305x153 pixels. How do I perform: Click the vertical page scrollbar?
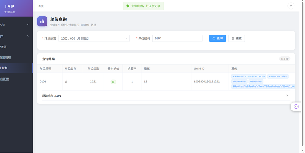(x=302, y=74)
